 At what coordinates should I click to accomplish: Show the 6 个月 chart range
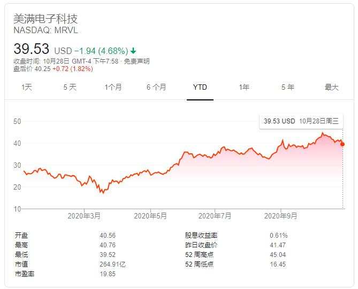click(156, 87)
